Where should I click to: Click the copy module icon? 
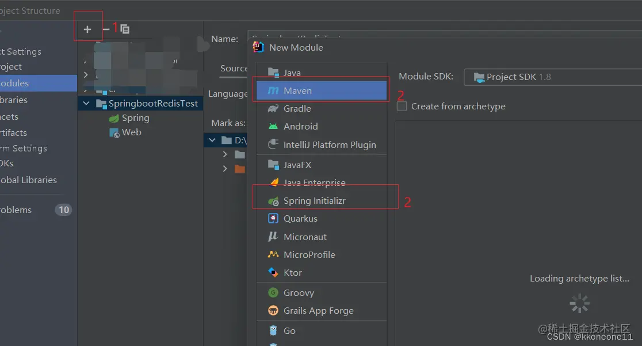(x=125, y=29)
